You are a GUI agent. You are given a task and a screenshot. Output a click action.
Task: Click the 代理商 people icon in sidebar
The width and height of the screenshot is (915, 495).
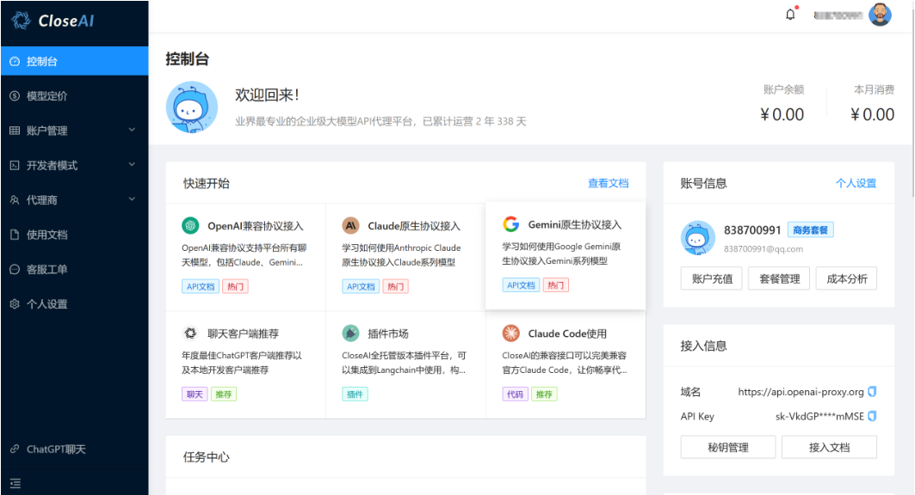click(x=15, y=199)
